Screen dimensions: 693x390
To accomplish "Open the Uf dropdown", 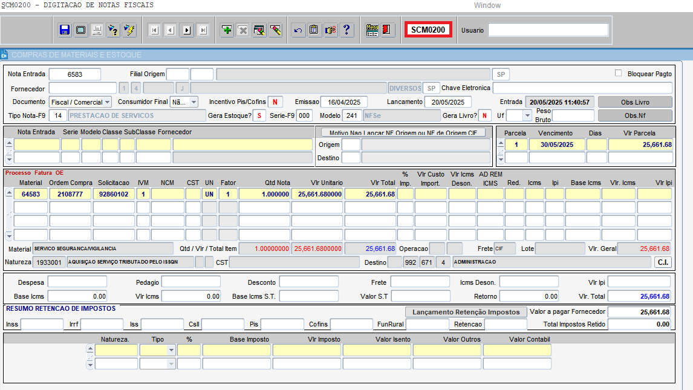I will (527, 115).
